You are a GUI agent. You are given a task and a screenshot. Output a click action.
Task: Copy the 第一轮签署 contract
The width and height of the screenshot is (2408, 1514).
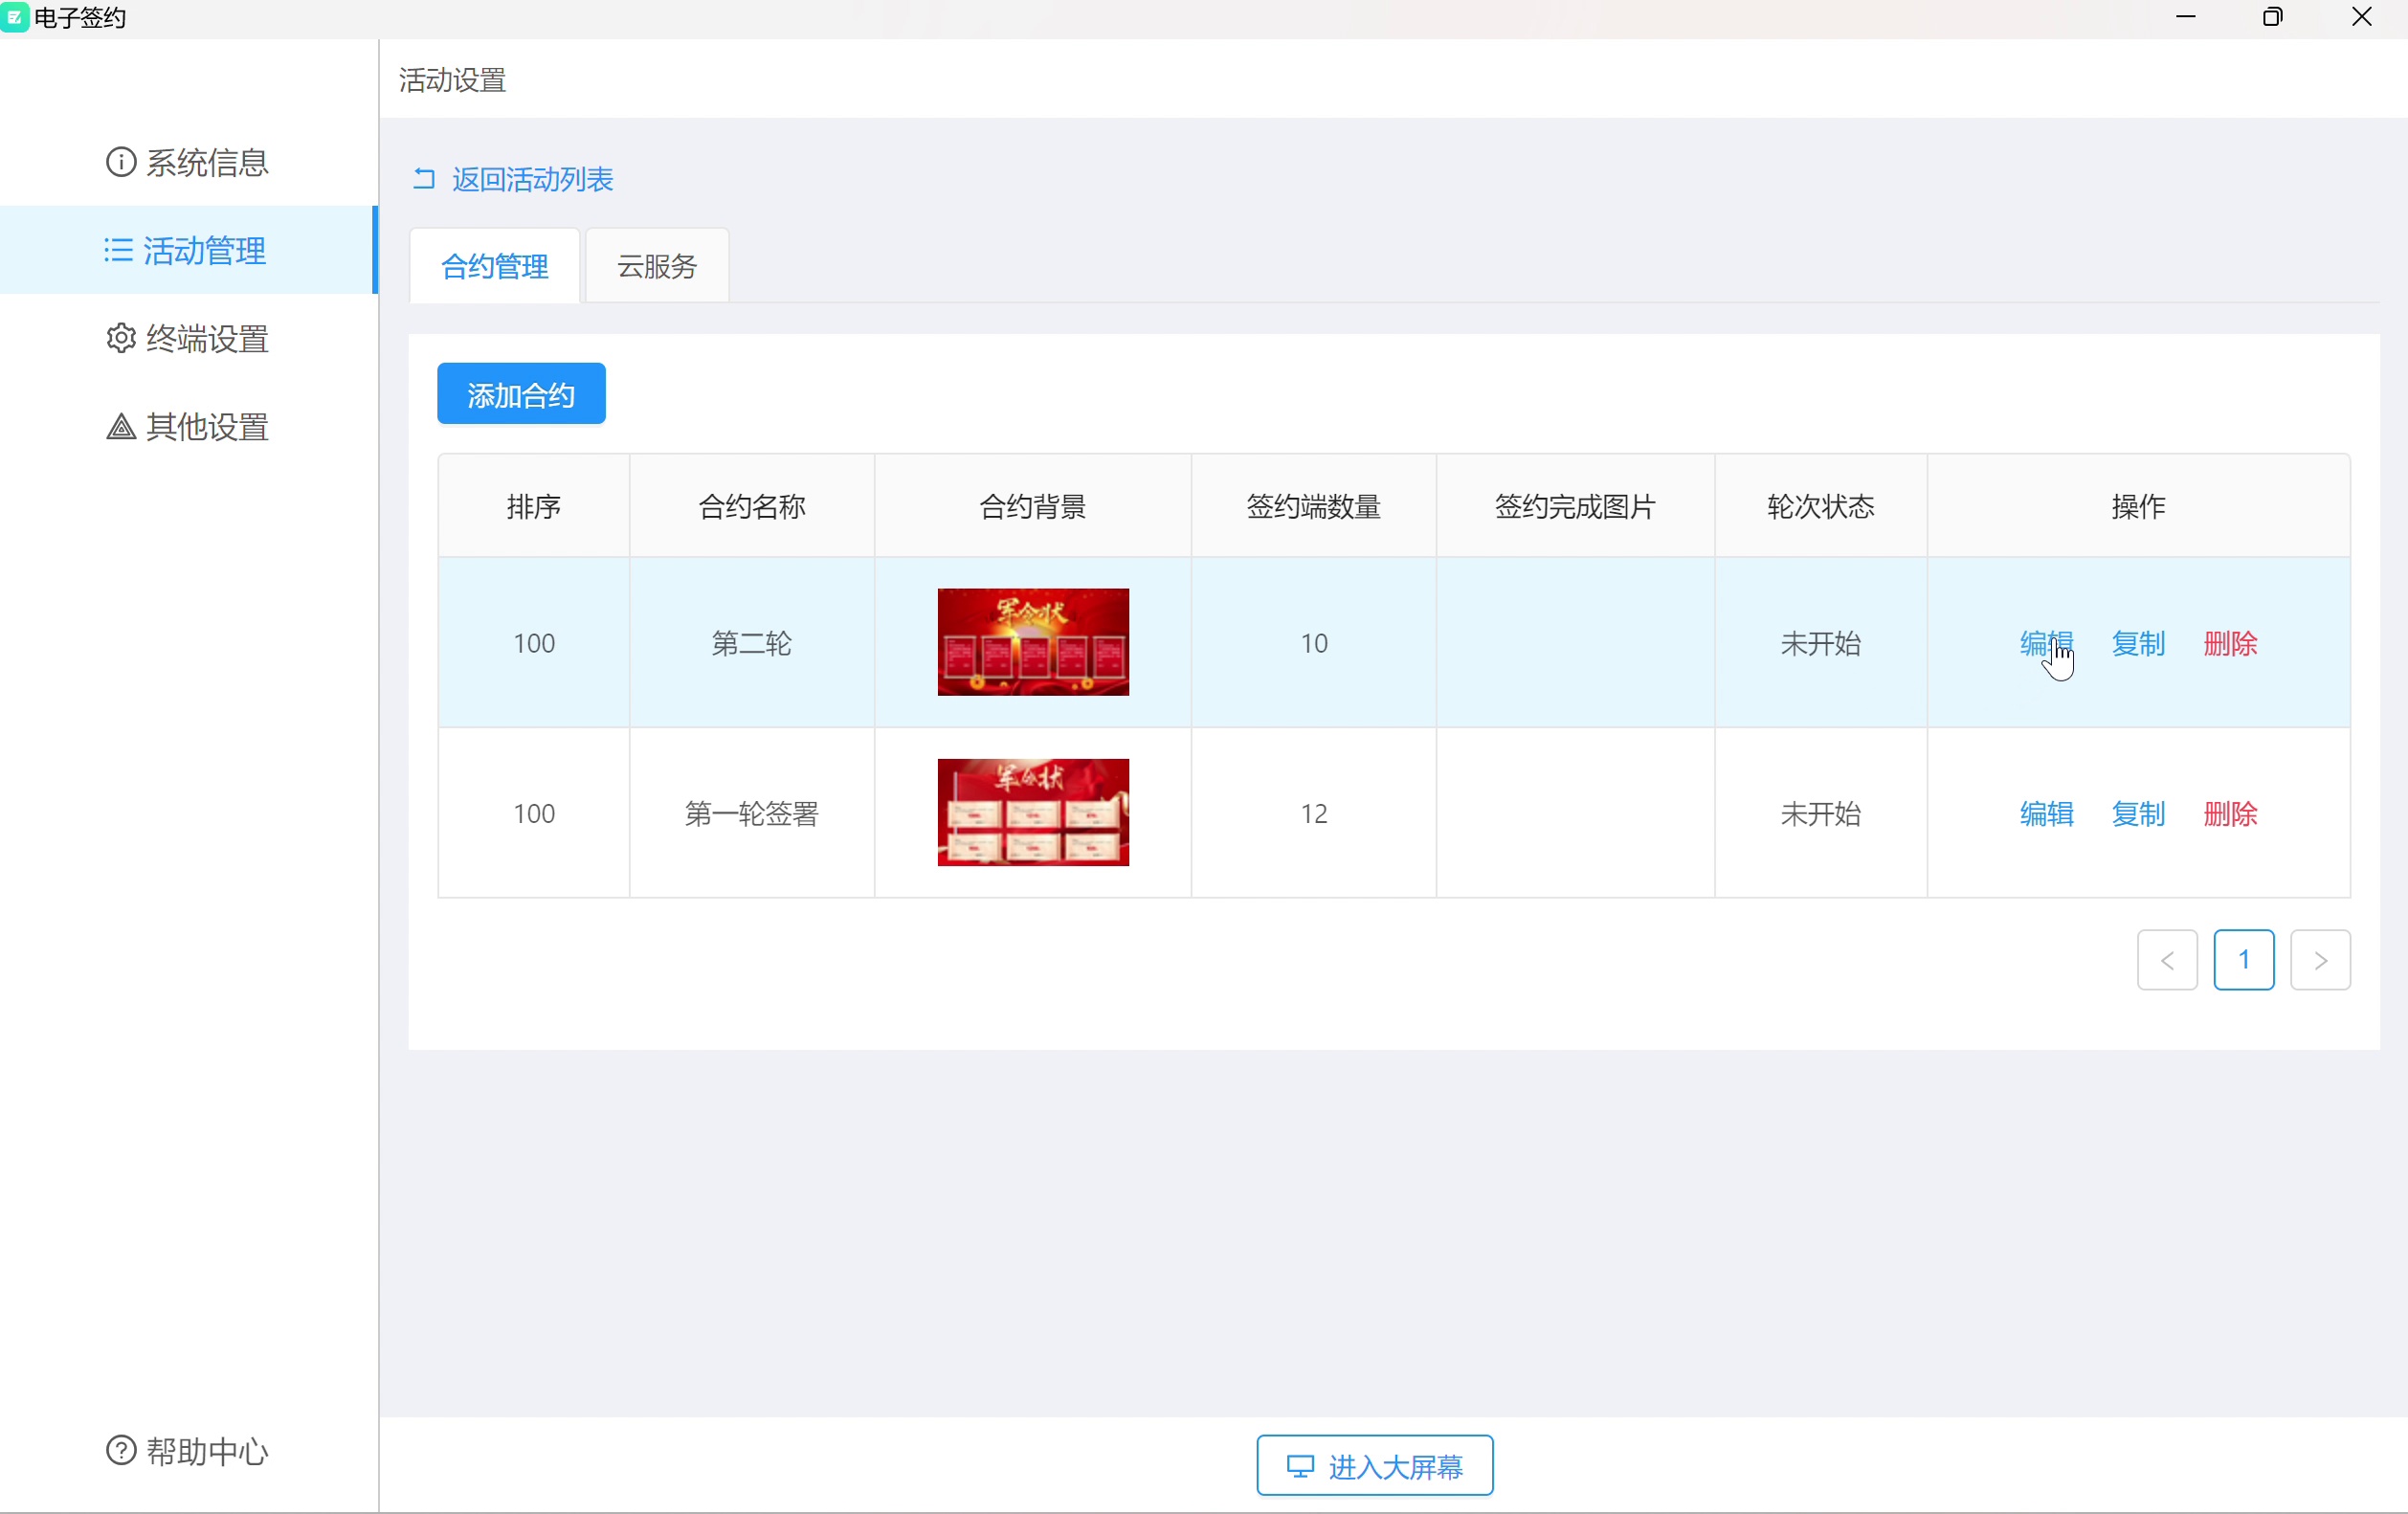click(2138, 813)
